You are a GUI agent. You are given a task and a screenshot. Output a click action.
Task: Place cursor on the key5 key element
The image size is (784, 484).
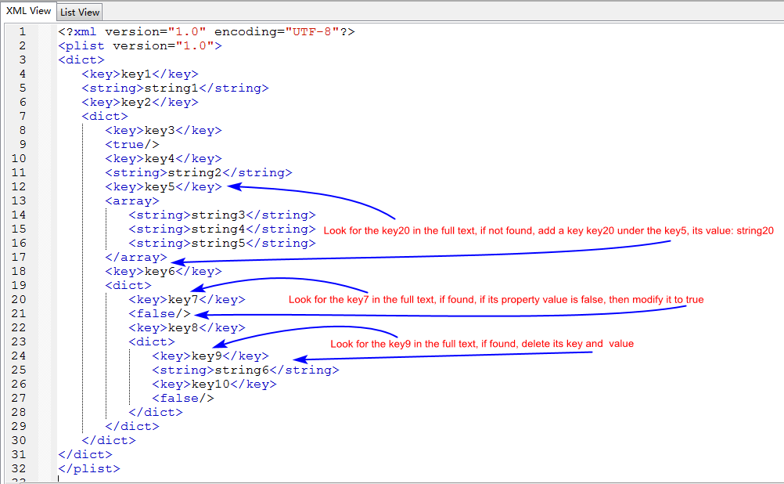164,187
